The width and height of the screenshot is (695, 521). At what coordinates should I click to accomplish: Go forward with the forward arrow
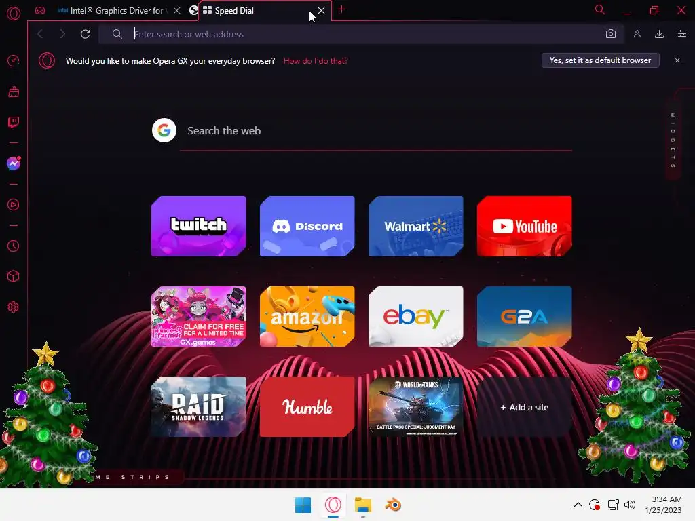coord(62,34)
